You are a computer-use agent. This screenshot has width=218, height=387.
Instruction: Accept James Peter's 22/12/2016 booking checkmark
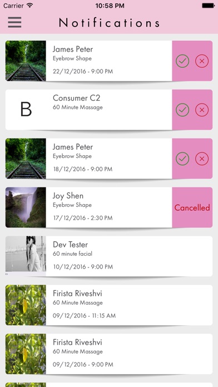(182, 61)
